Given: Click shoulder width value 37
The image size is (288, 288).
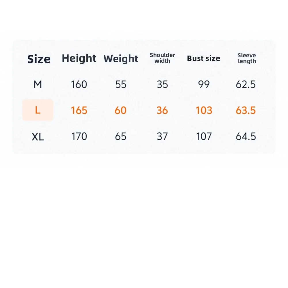Looking at the screenshot, I should [162, 137].
